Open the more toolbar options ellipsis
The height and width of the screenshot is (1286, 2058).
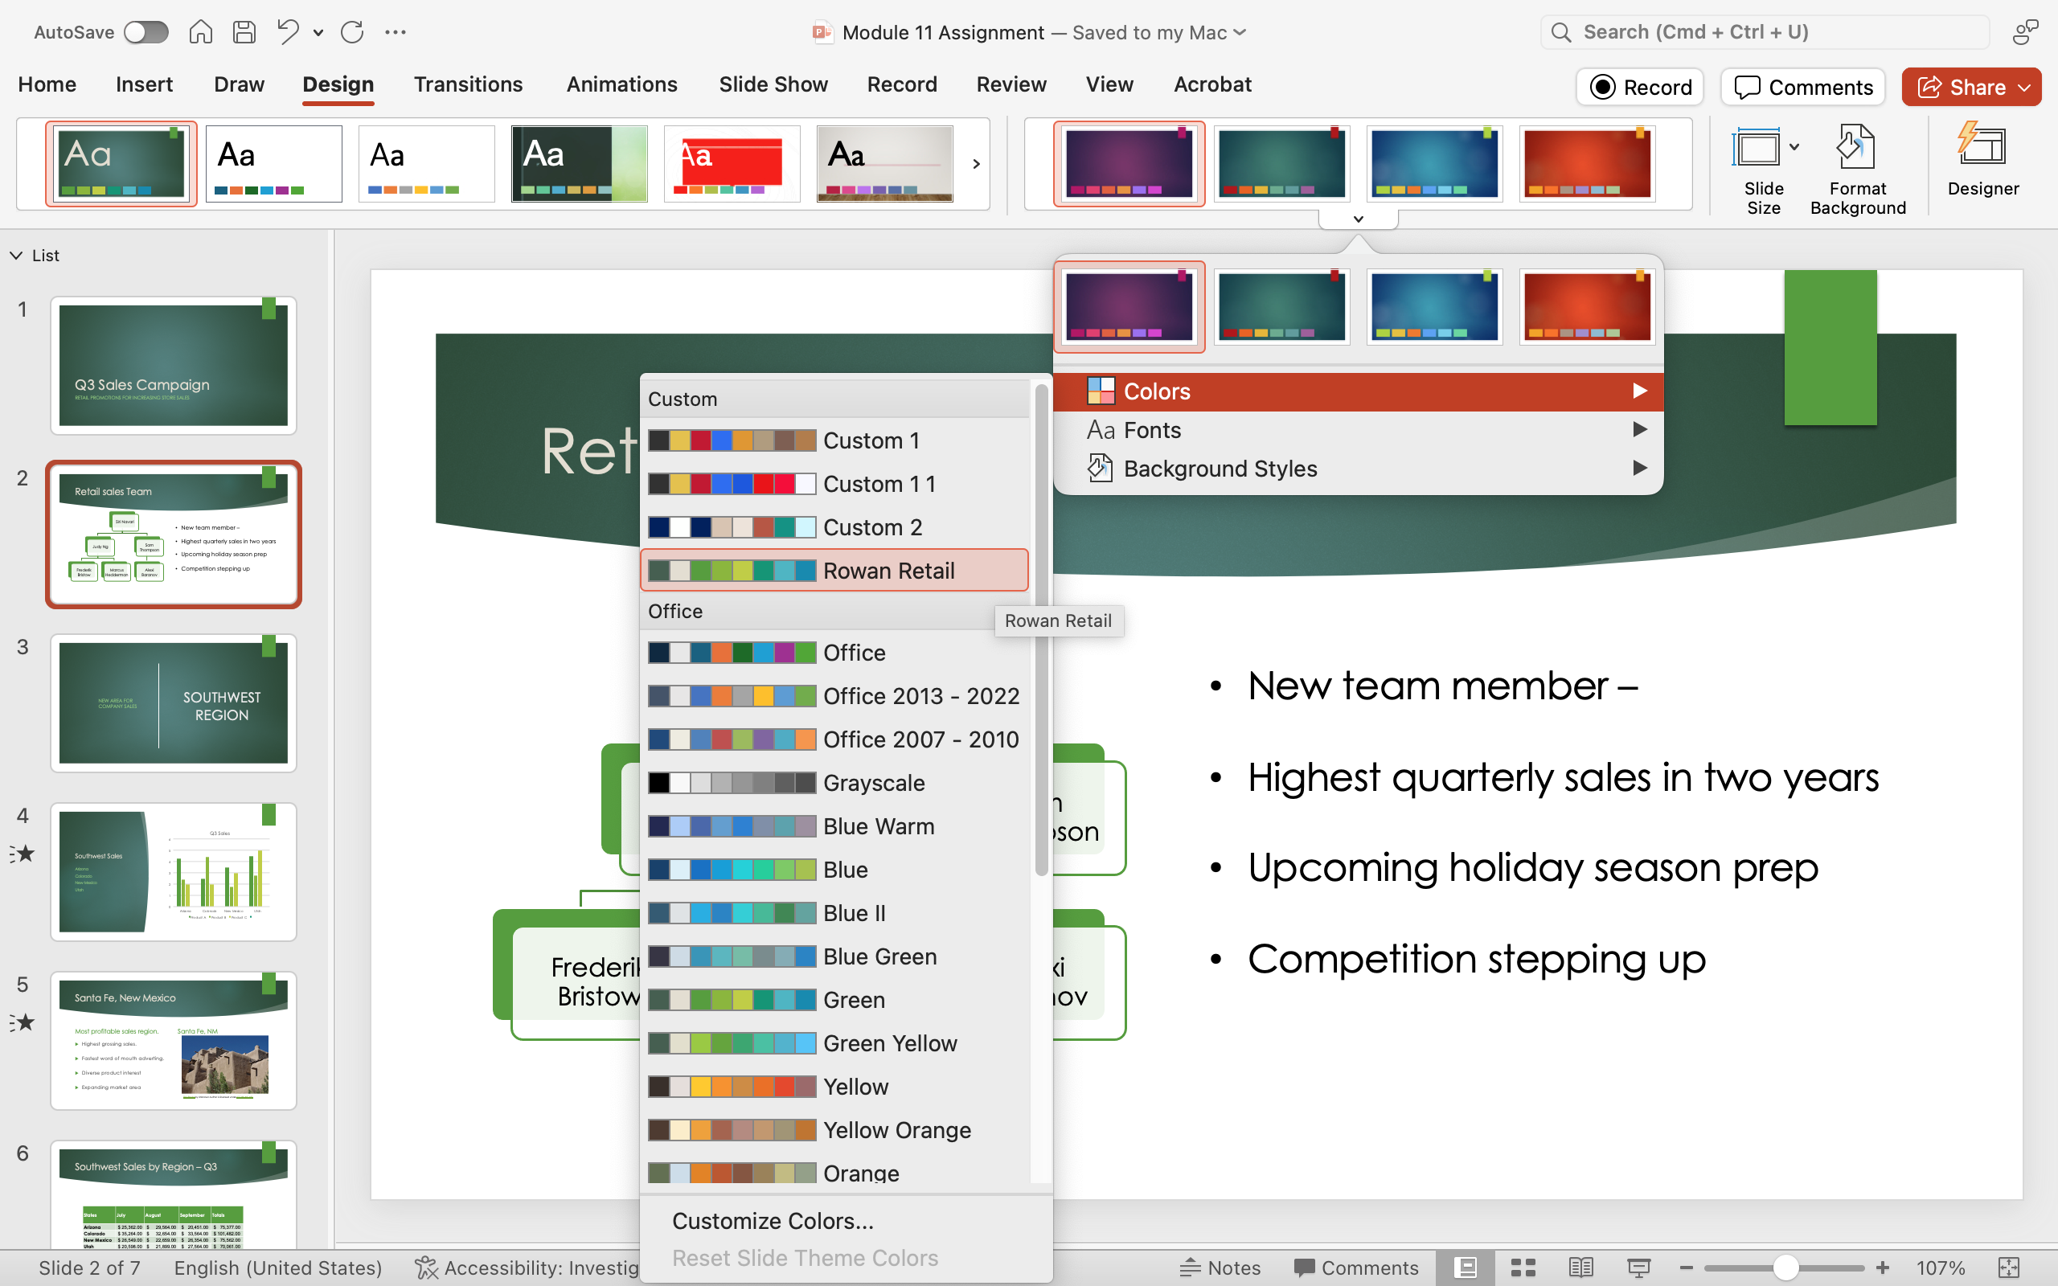click(x=396, y=32)
